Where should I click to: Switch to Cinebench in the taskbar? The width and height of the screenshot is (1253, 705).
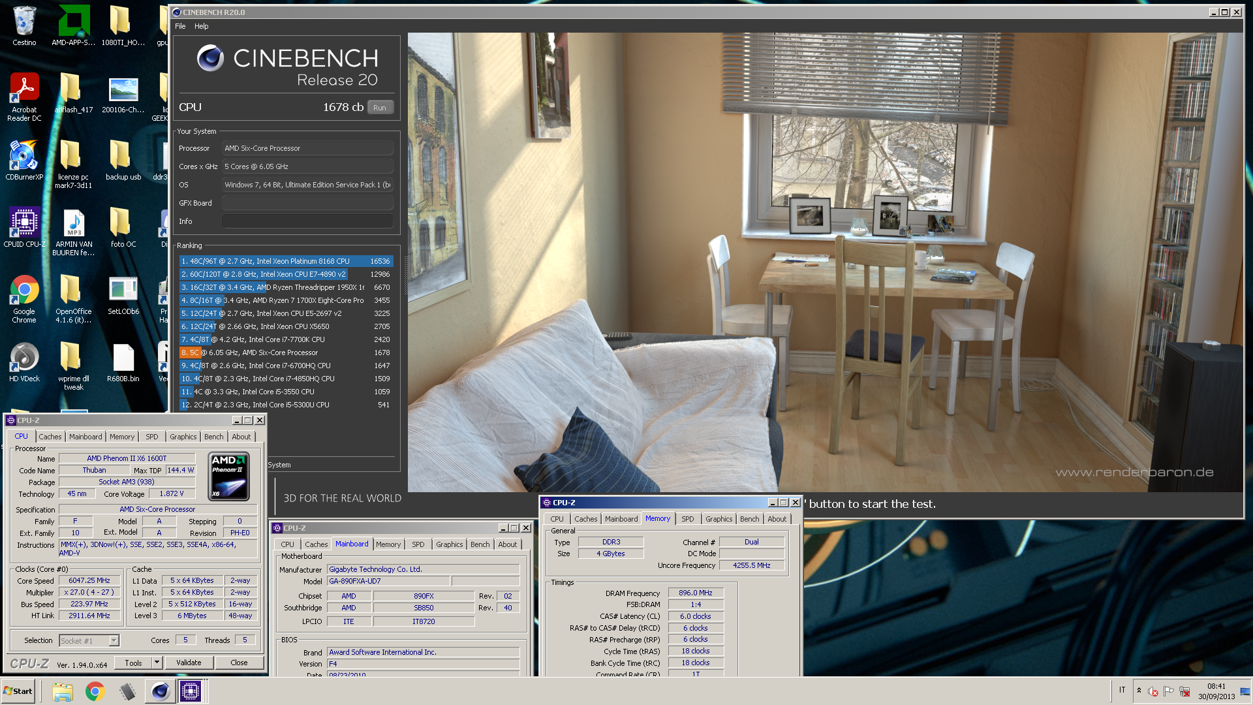coord(160,691)
